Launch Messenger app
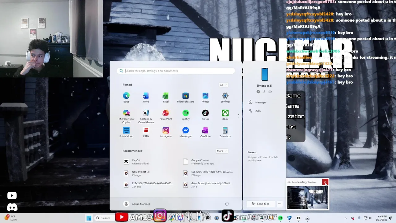 [186, 132]
